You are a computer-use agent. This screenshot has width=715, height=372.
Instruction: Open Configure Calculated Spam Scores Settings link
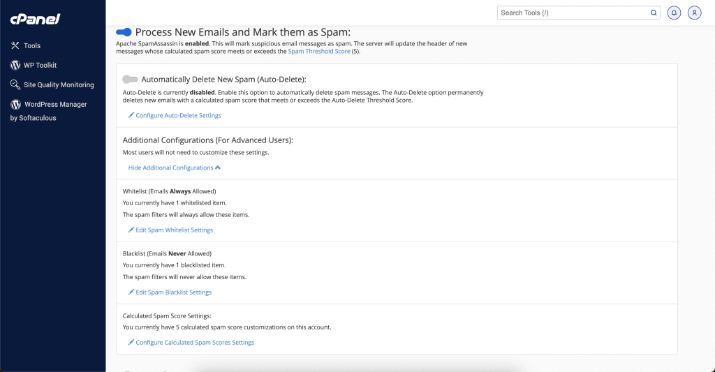[196, 343]
